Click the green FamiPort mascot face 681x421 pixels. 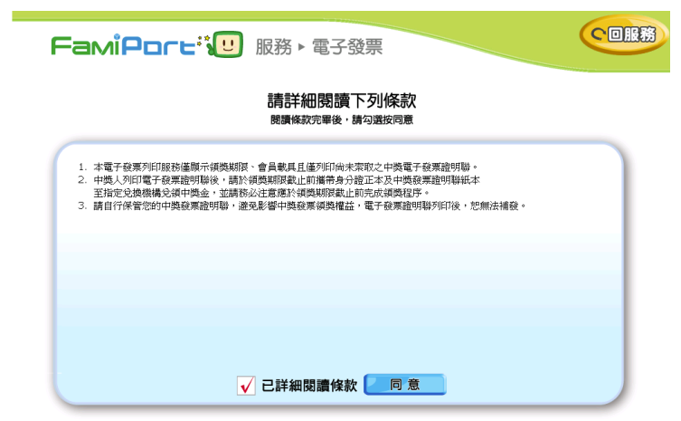tap(228, 43)
